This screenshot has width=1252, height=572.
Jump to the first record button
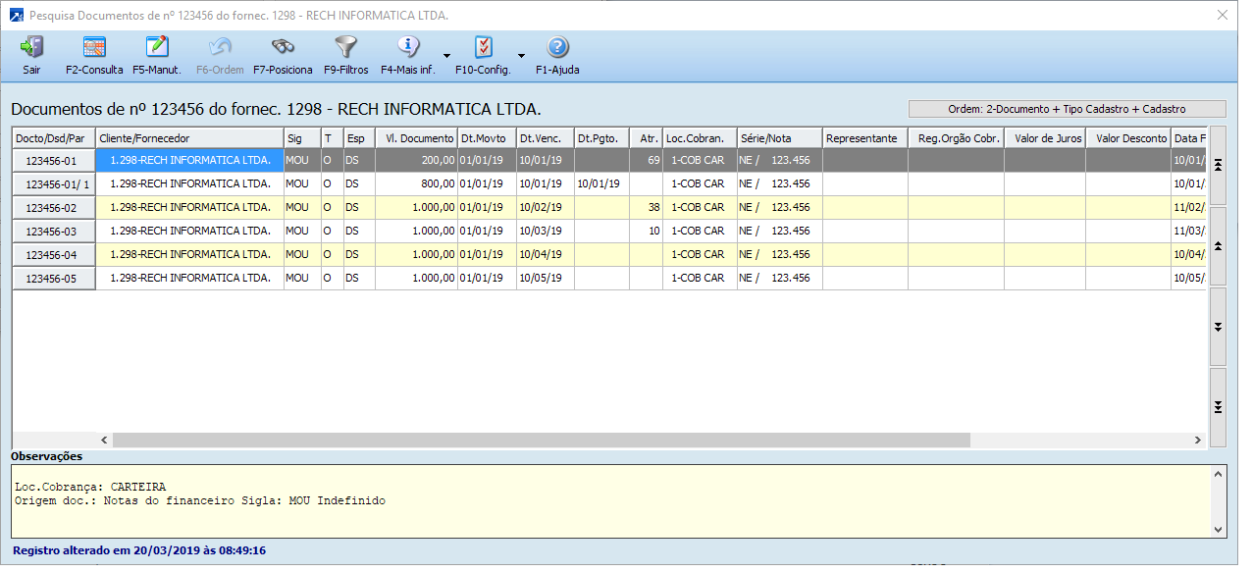click(x=1218, y=166)
